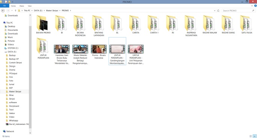257x138 pixels.
Task: Select the INSPIRASI NUSANTARA folder
Action: [191, 26]
